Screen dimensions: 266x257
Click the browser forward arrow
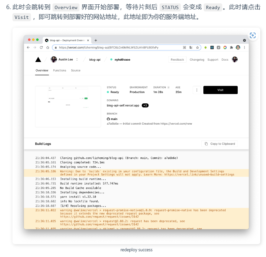click(x=35, y=47)
